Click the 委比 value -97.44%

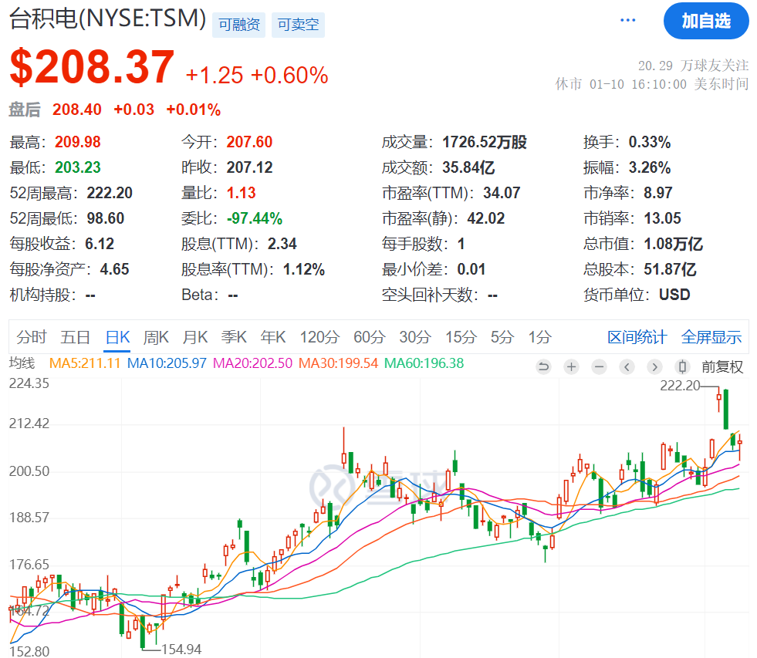[255, 218]
